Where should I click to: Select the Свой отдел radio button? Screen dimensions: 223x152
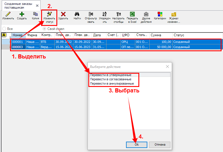45,29
